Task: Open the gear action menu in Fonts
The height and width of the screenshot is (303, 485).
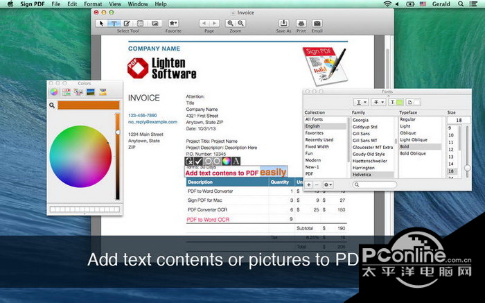Action: coord(328,184)
